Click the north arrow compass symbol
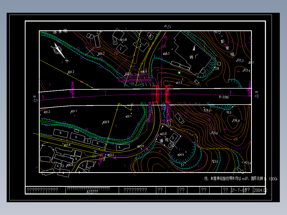The image size is (287, 215). (58, 50)
